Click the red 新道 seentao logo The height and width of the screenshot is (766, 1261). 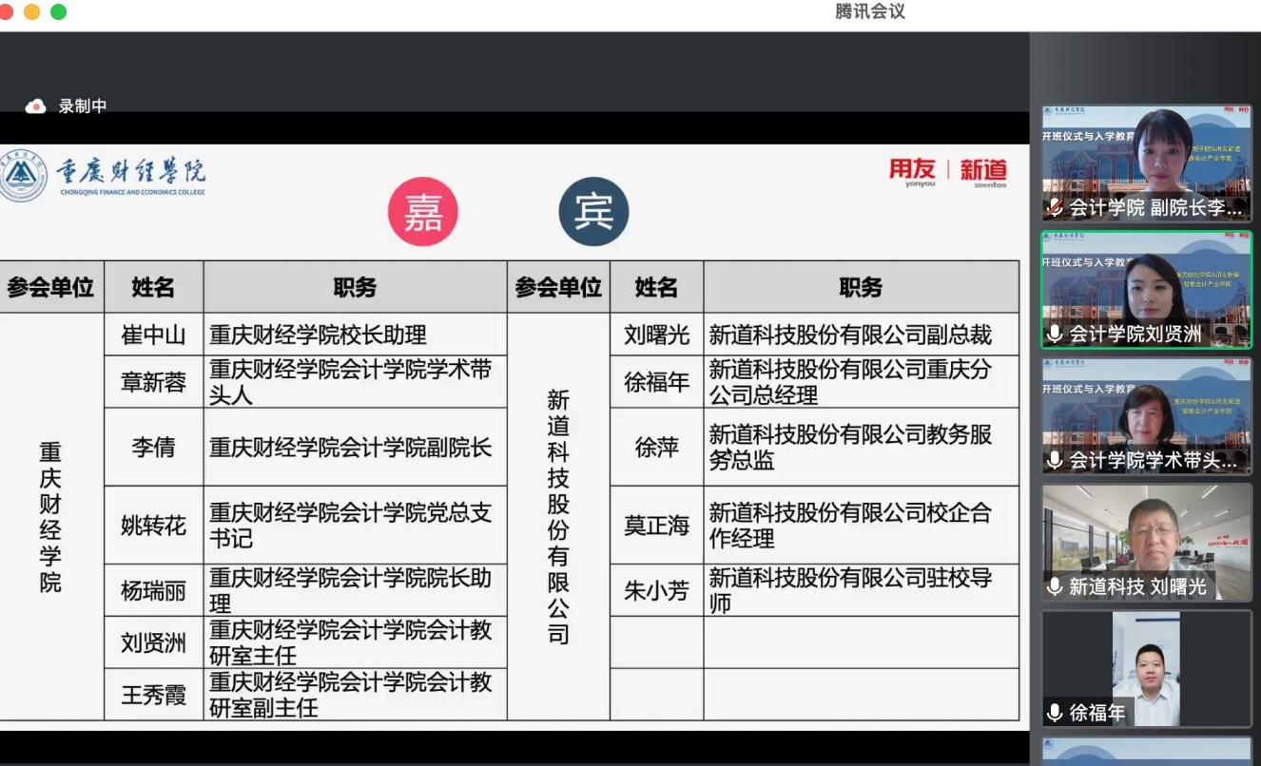(982, 172)
